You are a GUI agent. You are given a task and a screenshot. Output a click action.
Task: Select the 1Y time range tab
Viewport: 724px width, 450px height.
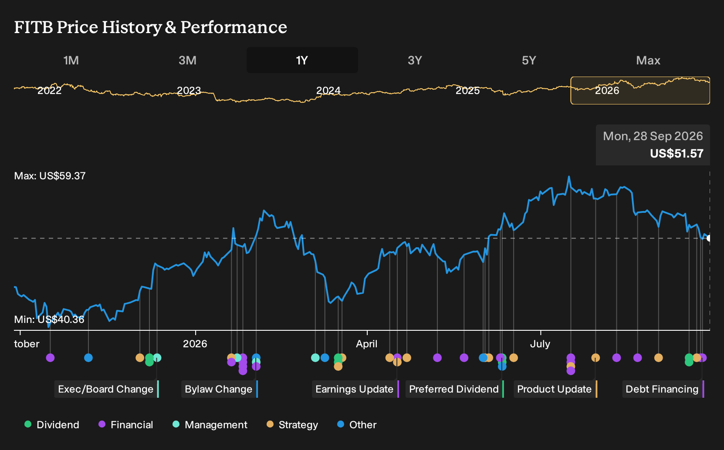point(302,60)
